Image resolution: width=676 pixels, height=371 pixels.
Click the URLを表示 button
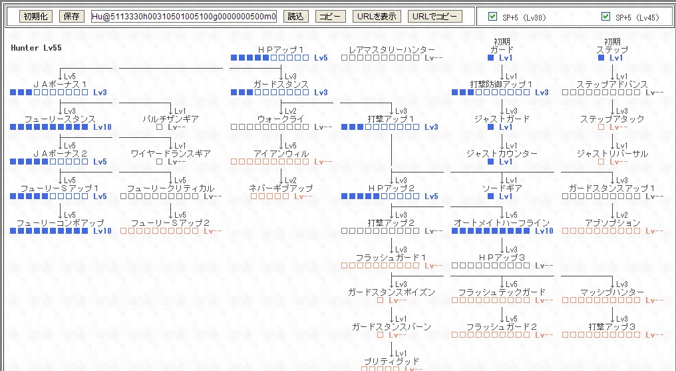377,17
